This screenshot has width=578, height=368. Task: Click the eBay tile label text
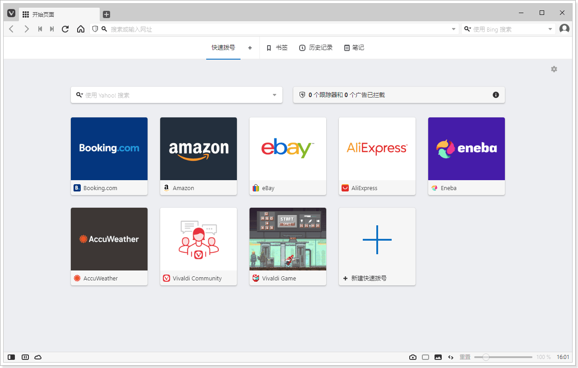(268, 188)
